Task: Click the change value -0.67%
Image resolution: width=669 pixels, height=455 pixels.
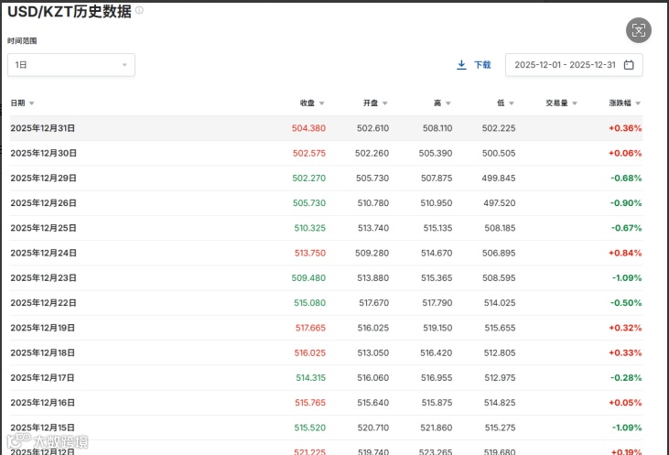Action: click(626, 228)
